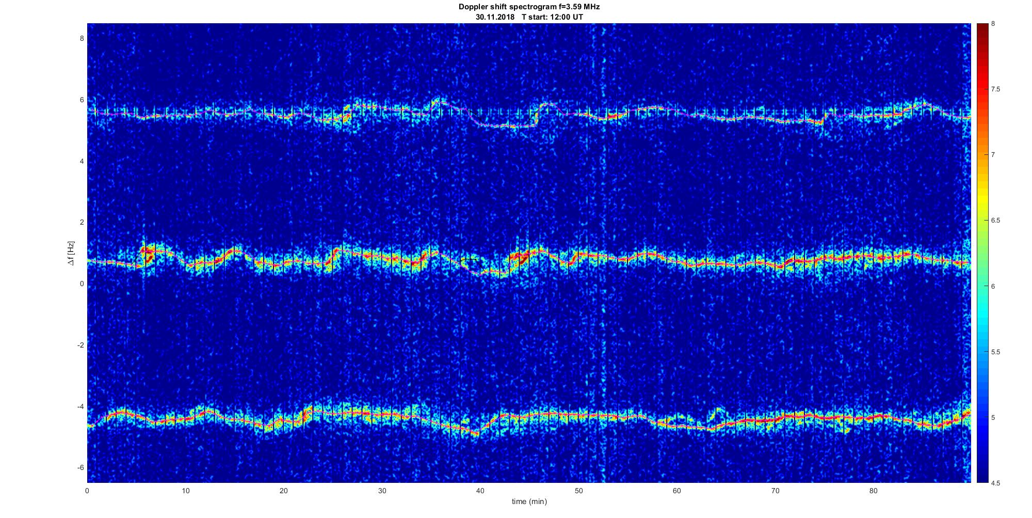Click the x-axis tick label '70'
The image size is (1032, 518).
775,491
